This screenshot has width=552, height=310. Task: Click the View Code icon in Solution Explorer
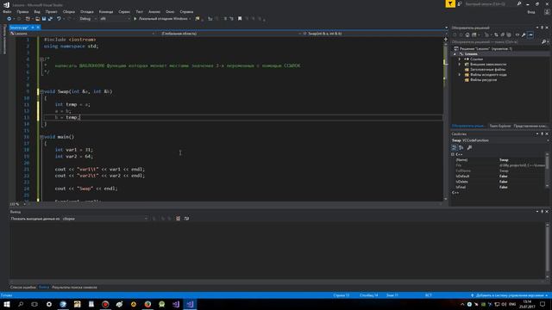(517, 34)
